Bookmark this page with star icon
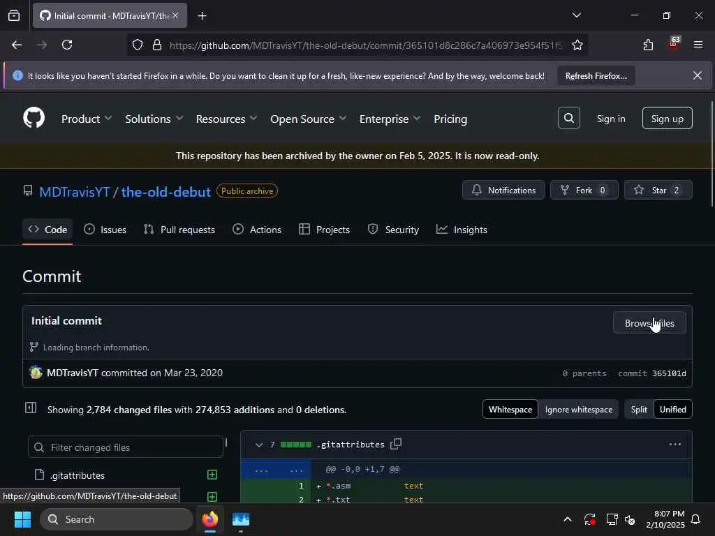The image size is (715, 536). [x=577, y=45]
